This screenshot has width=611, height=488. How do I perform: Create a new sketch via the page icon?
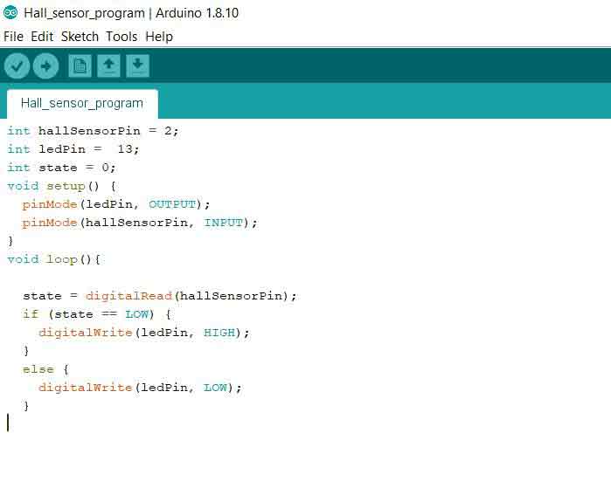point(80,65)
